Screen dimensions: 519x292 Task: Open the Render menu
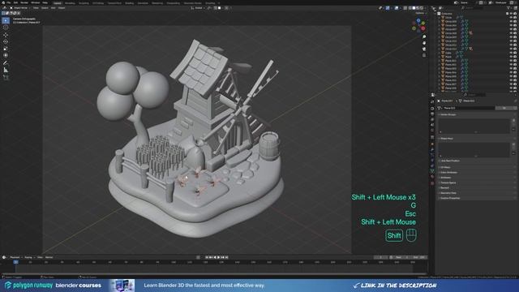click(24, 2)
